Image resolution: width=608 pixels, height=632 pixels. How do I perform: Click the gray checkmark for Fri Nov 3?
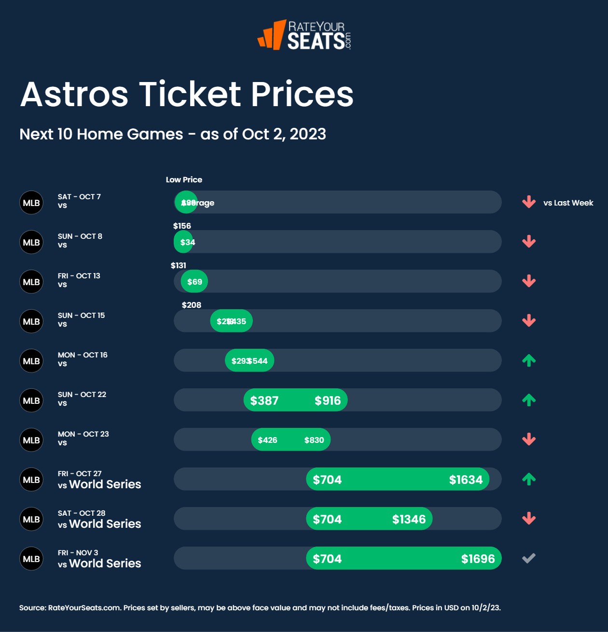(529, 558)
